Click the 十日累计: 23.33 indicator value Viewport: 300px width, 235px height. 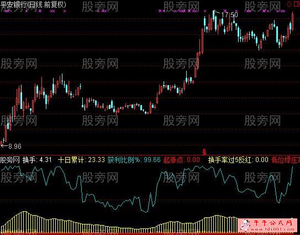81,160
